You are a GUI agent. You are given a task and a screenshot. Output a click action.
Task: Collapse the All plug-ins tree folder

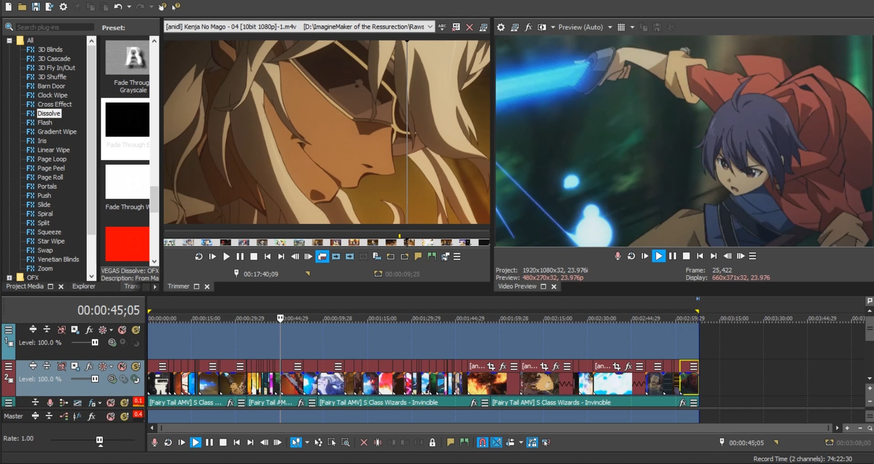coord(9,40)
